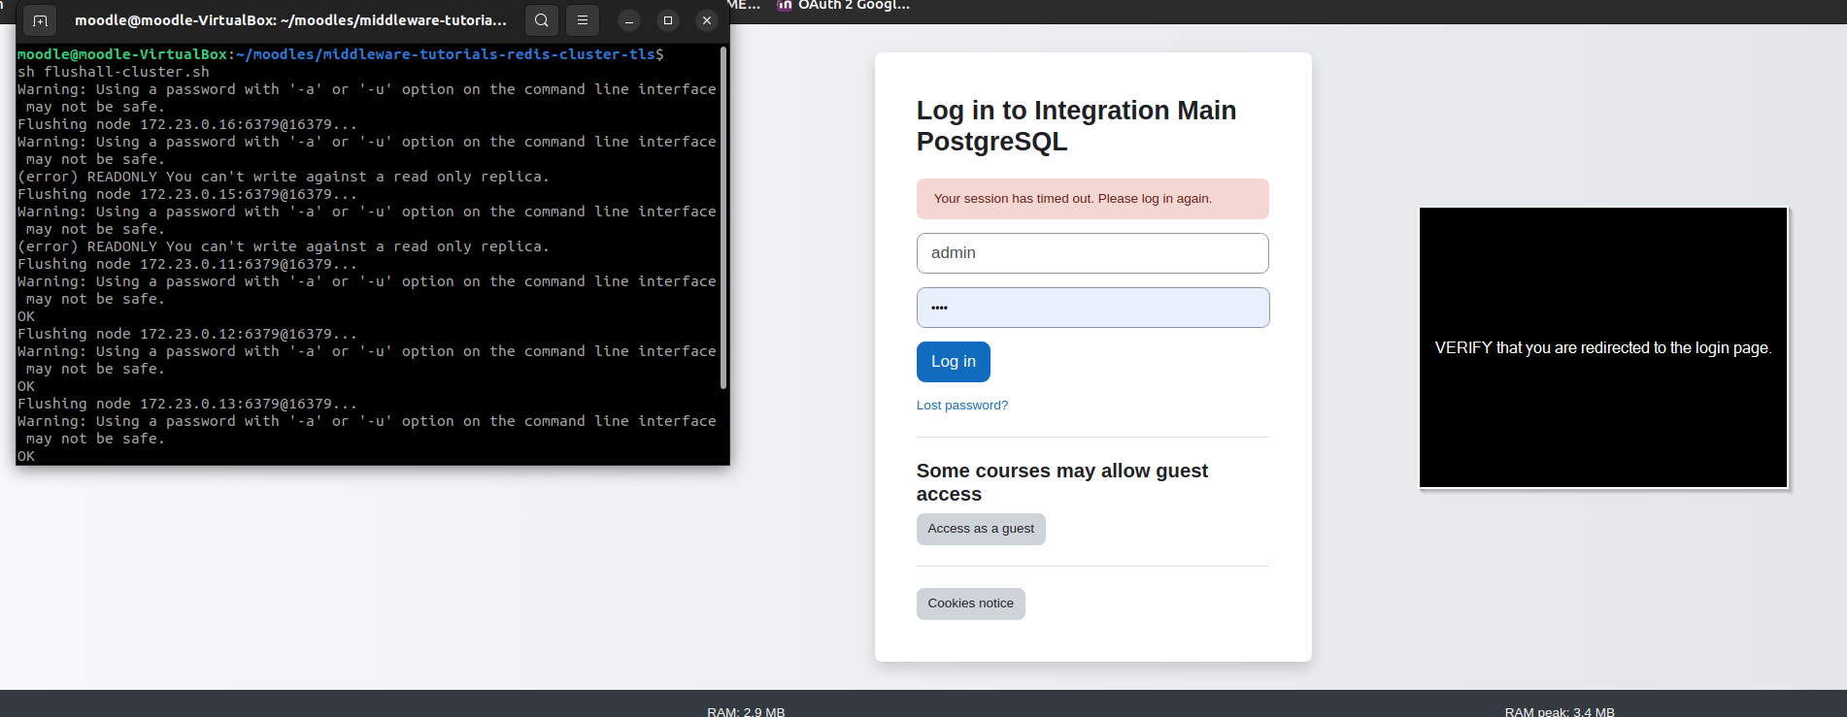This screenshot has height=717, width=1847.
Task: Focus the password field
Action: [x=1092, y=308]
